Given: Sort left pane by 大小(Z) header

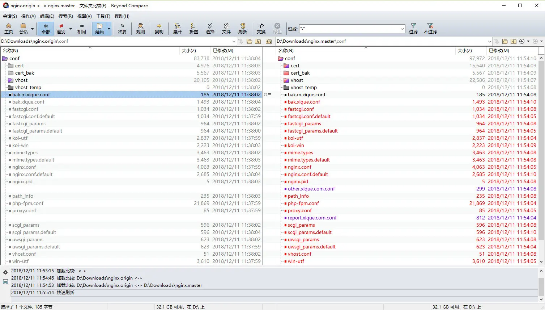Looking at the screenshot, I should (195, 51).
